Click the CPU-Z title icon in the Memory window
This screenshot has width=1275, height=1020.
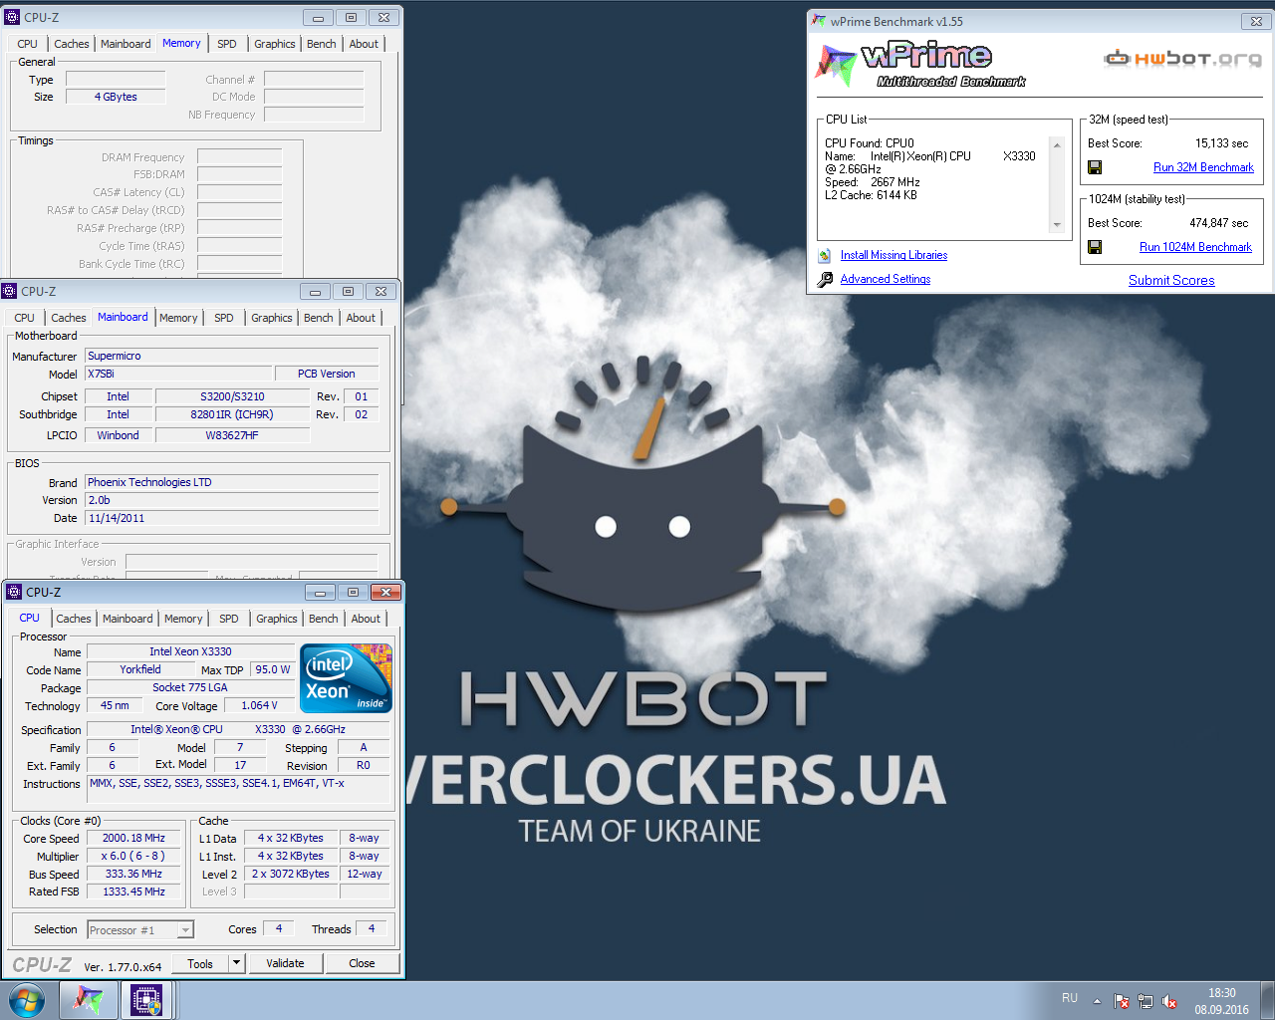tap(12, 17)
